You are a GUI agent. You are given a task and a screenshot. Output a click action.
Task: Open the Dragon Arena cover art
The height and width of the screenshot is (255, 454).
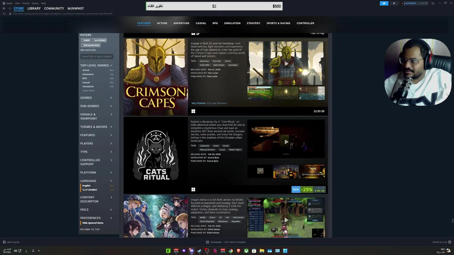click(156, 216)
